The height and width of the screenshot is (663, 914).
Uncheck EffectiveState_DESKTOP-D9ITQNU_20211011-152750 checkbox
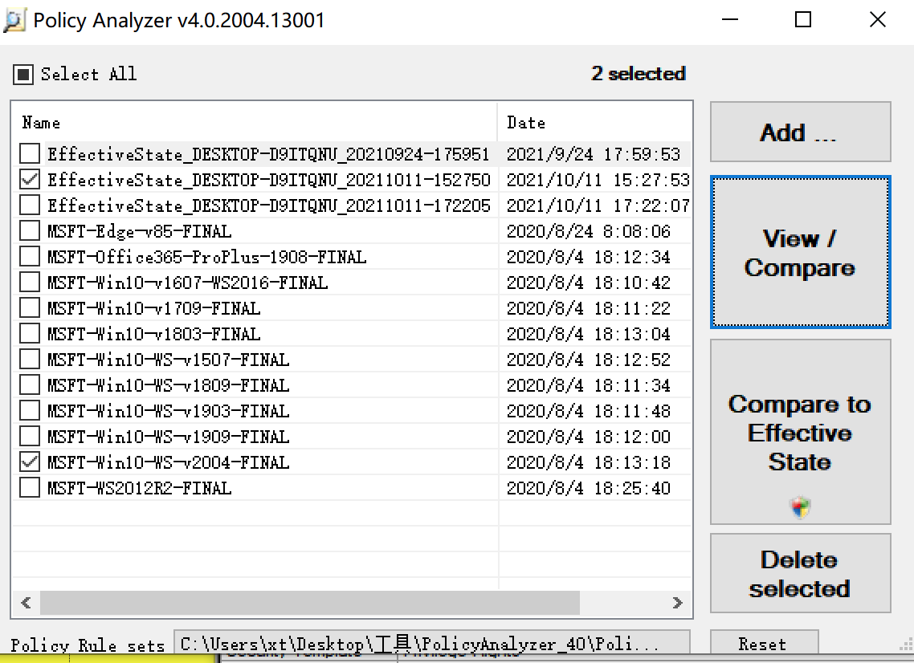point(29,180)
